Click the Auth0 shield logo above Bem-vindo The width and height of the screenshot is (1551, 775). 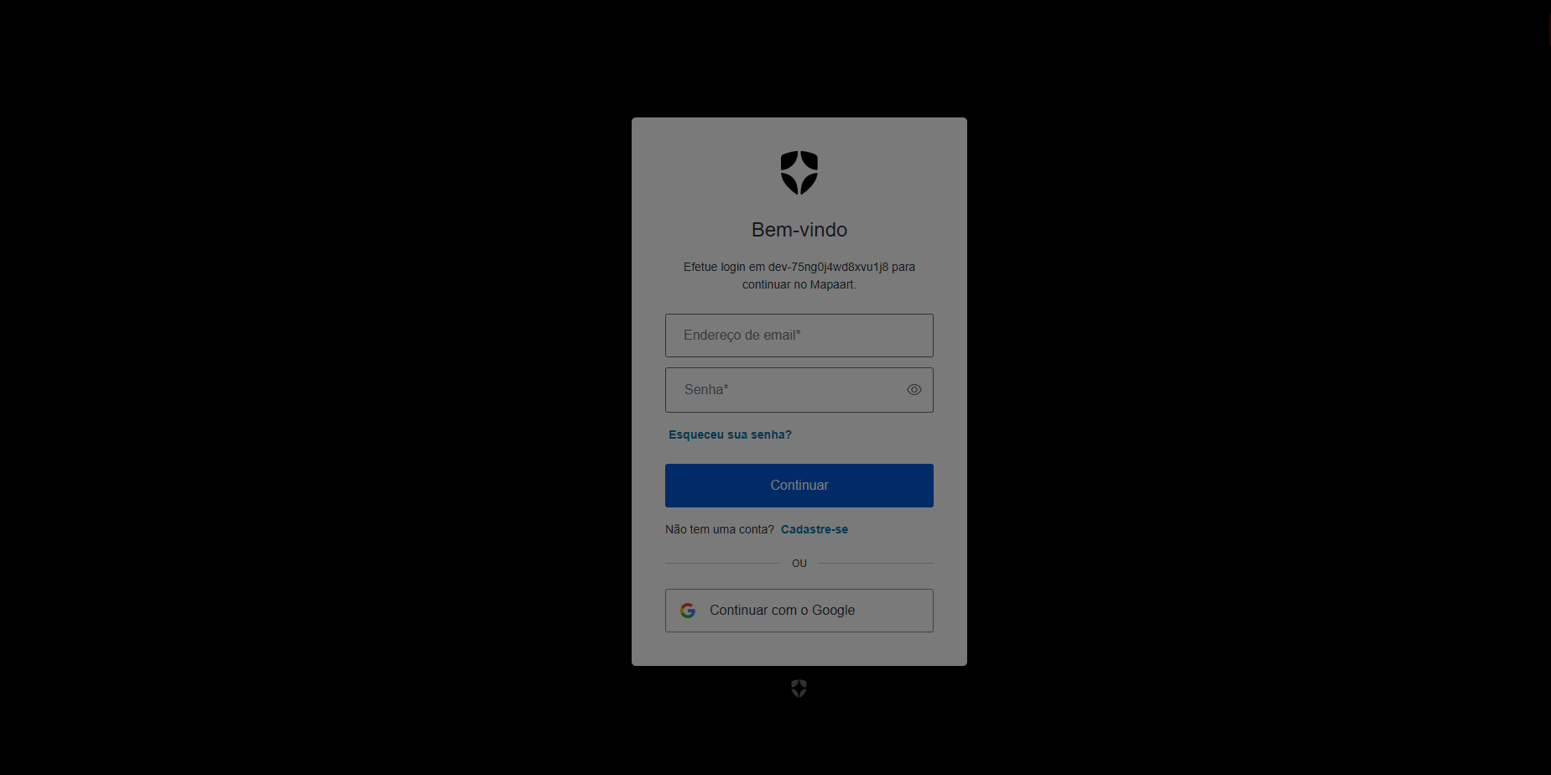pyautogui.click(x=799, y=173)
